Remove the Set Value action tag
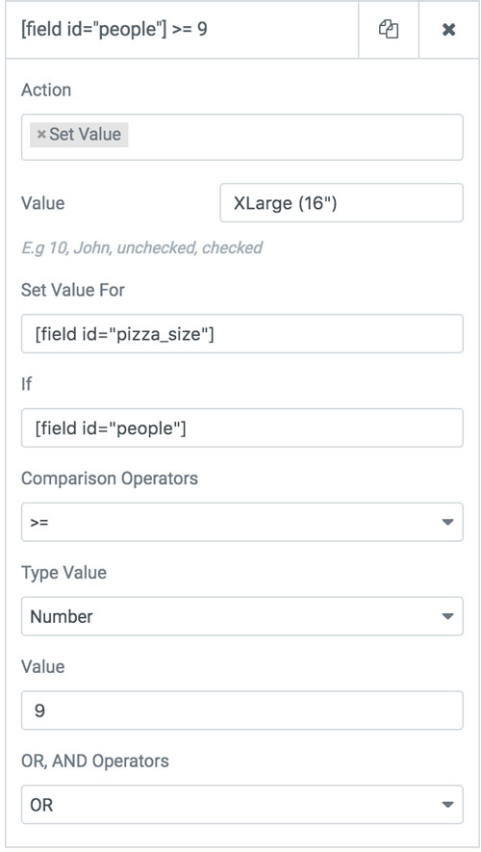This screenshot has width=481, height=852. coord(41,134)
